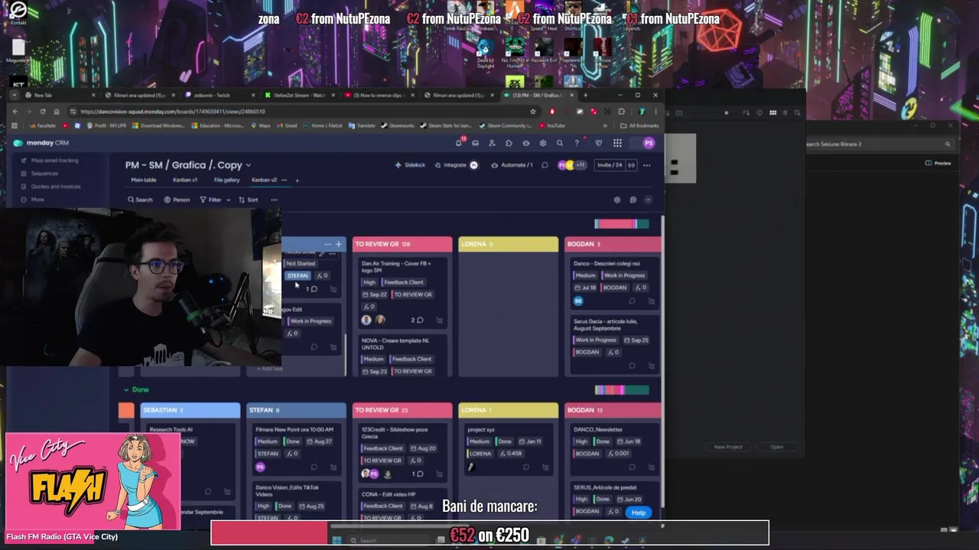Click the Done group status color bar
The height and width of the screenshot is (550, 979).
[622, 390]
